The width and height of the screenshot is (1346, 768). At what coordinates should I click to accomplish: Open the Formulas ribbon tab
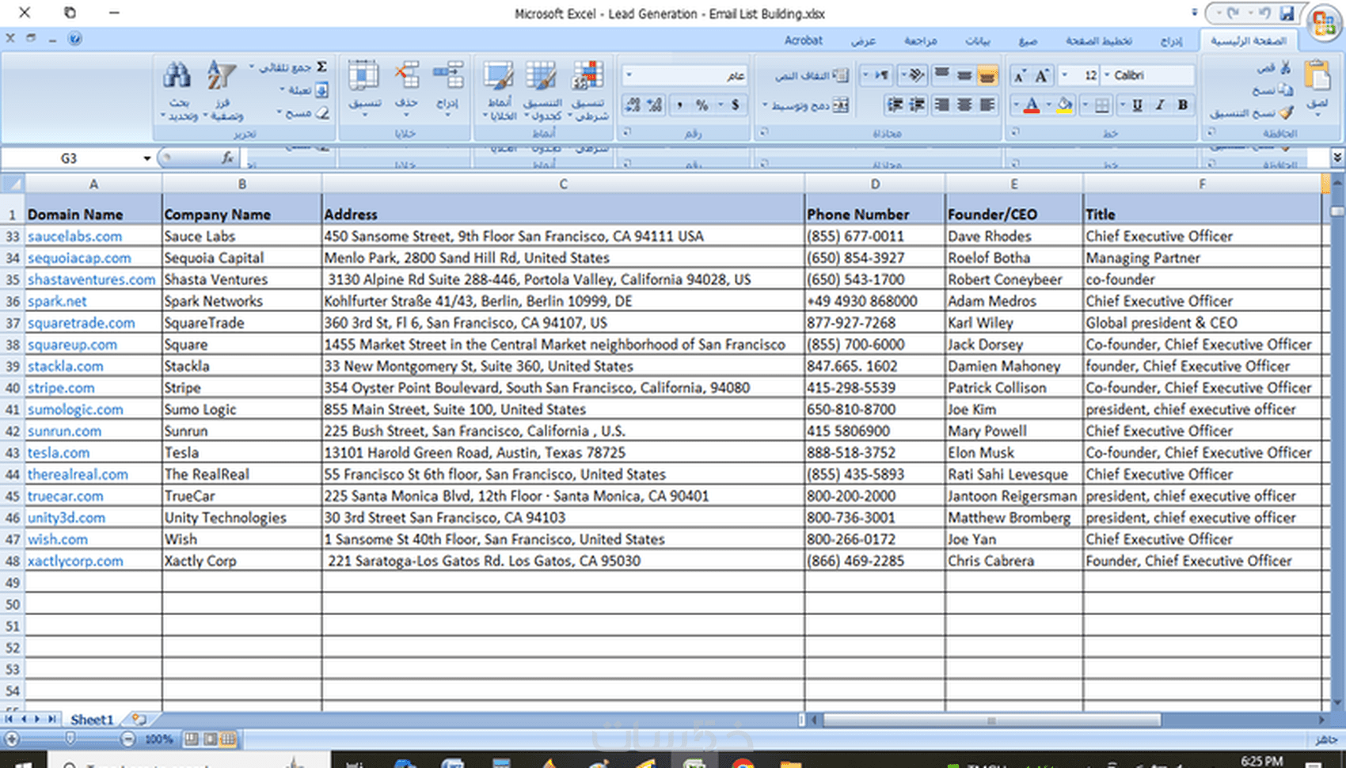tap(1028, 40)
